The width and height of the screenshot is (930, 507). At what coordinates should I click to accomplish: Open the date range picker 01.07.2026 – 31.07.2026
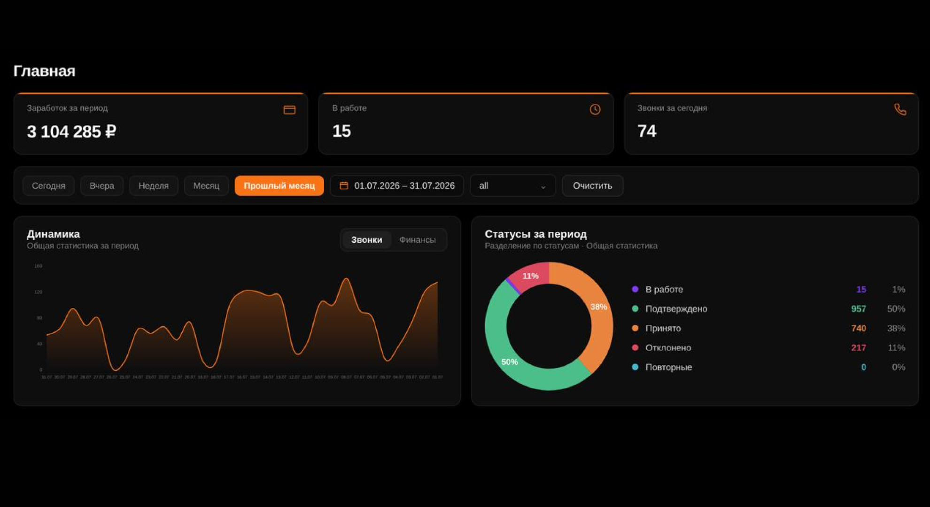tap(397, 185)
